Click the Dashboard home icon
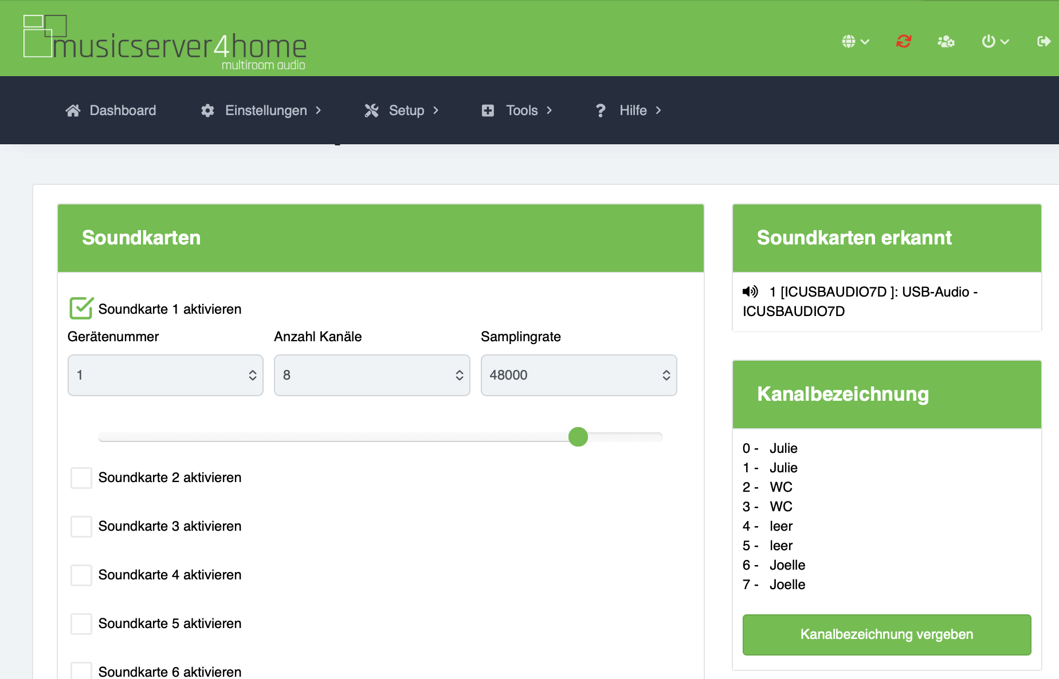This screenshot has width=1059, height=679. [x=73, y=110]
